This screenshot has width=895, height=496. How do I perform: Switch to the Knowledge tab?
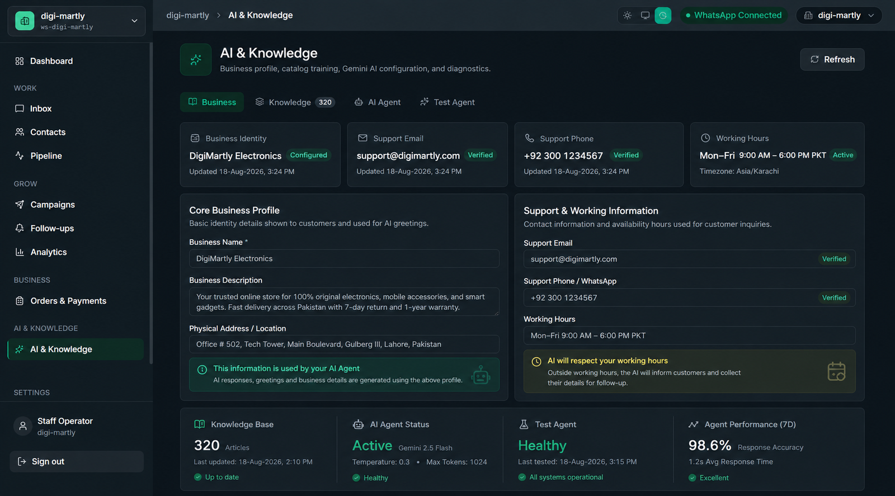(x=294, y=102)
